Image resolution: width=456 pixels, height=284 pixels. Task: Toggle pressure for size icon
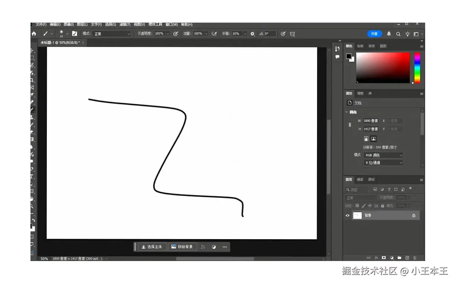(283, 34)
